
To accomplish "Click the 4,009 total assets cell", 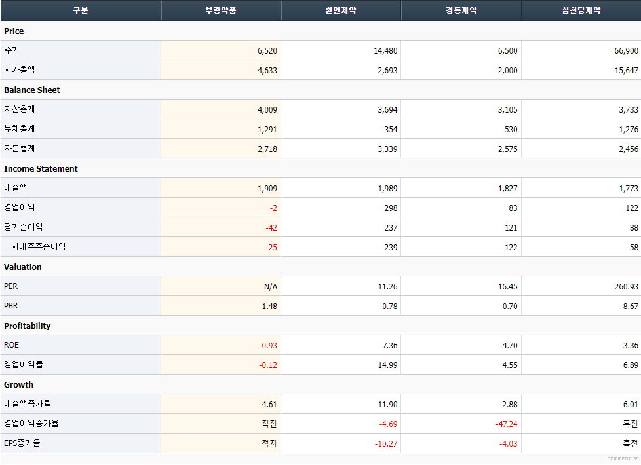I will pyautogui.click(x=221, y=109).
